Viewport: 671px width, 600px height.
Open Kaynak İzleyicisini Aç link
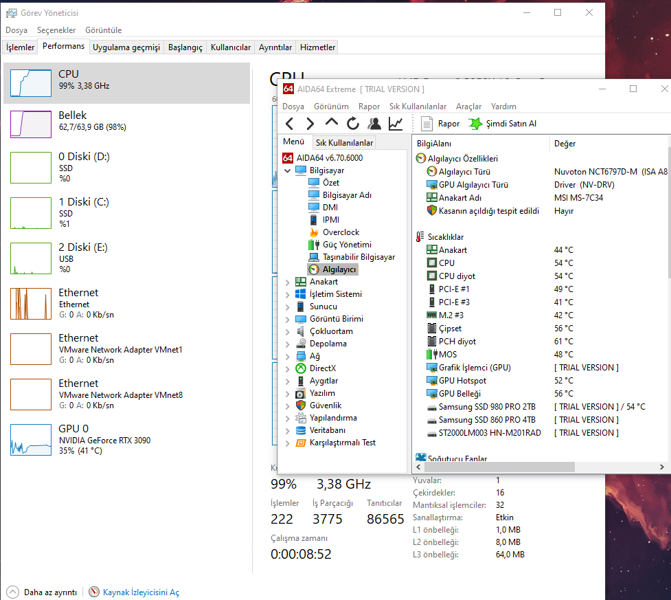[x=141, y=592]
